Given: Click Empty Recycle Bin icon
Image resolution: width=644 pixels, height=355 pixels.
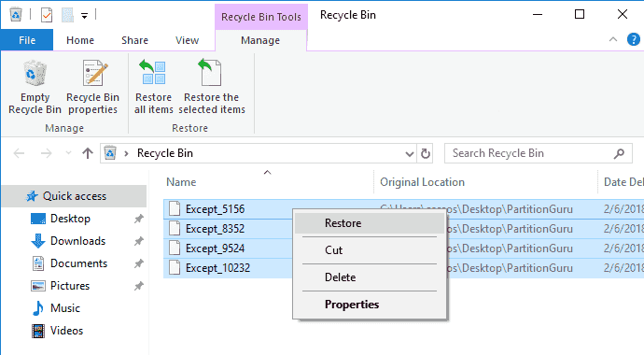Looking at the screenshot, I should pyautogui.click(x=35, y=73).
